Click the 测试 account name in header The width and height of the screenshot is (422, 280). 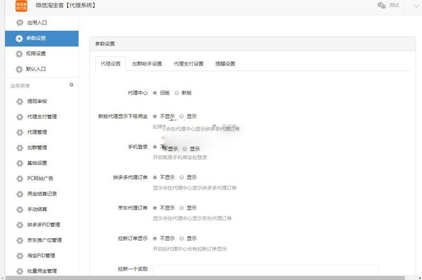click(395, 5)
